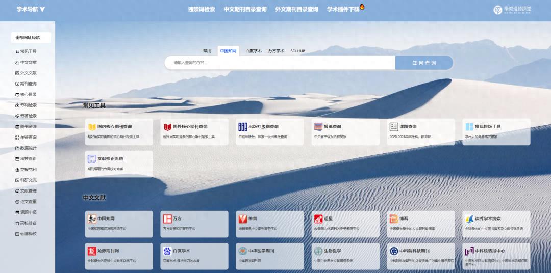The image size is (551, 273).
Task: Click the 中文文献 section heading
Action: pos(94,198)
